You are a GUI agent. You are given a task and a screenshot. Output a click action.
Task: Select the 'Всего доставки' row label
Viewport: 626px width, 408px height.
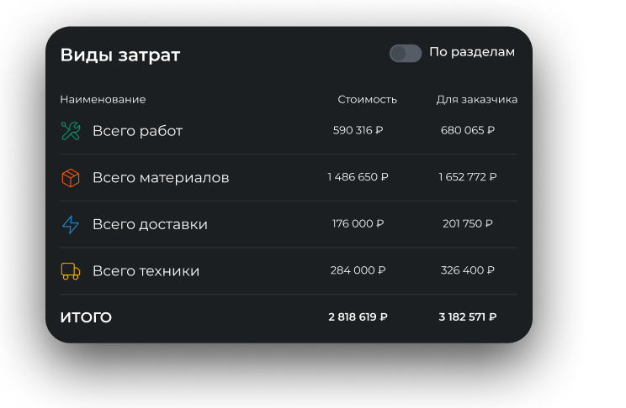coord(150,224)
